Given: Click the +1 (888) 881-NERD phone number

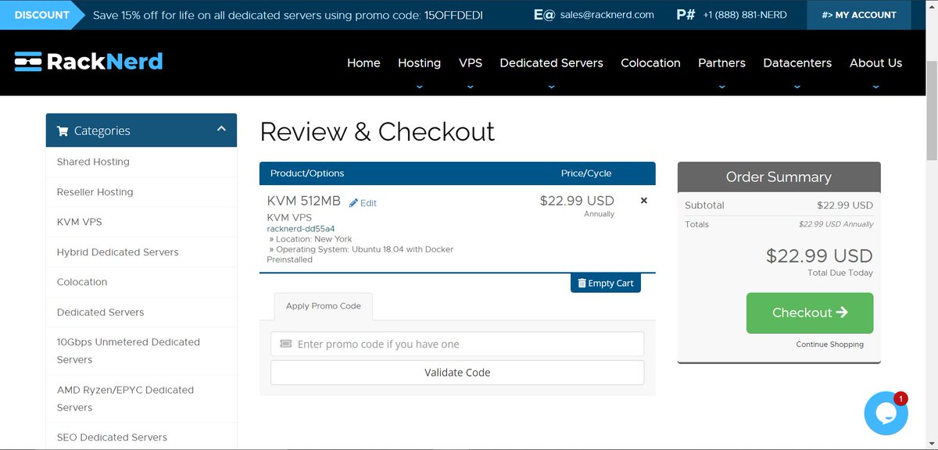Looking at the screenshot, I should 744,15.
